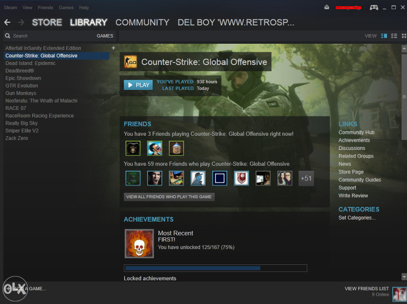Viewport: 407px width, 304px height.
Task: Select Nosferatu: The Wrath of Malachi
Action: (x=41, y=101)
